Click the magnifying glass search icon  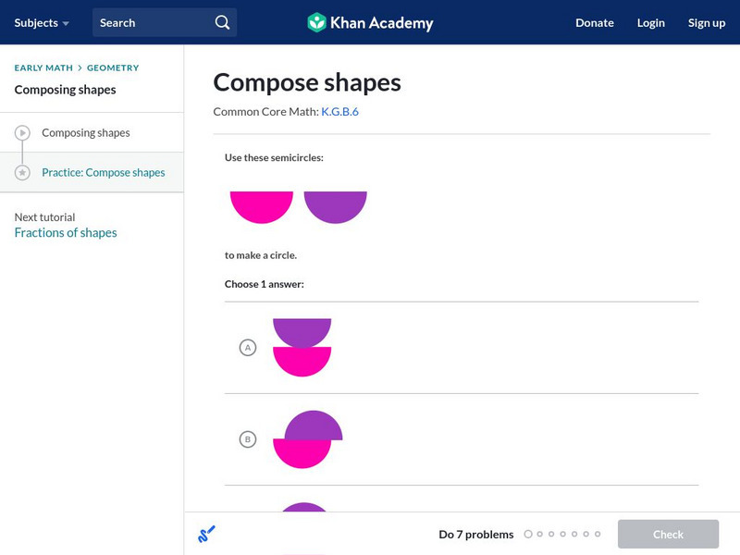coord(222,22)
